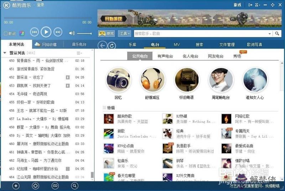Open 游戏 in title bar
The height and width of the screenshot is (191, 285).
[237, 5]
